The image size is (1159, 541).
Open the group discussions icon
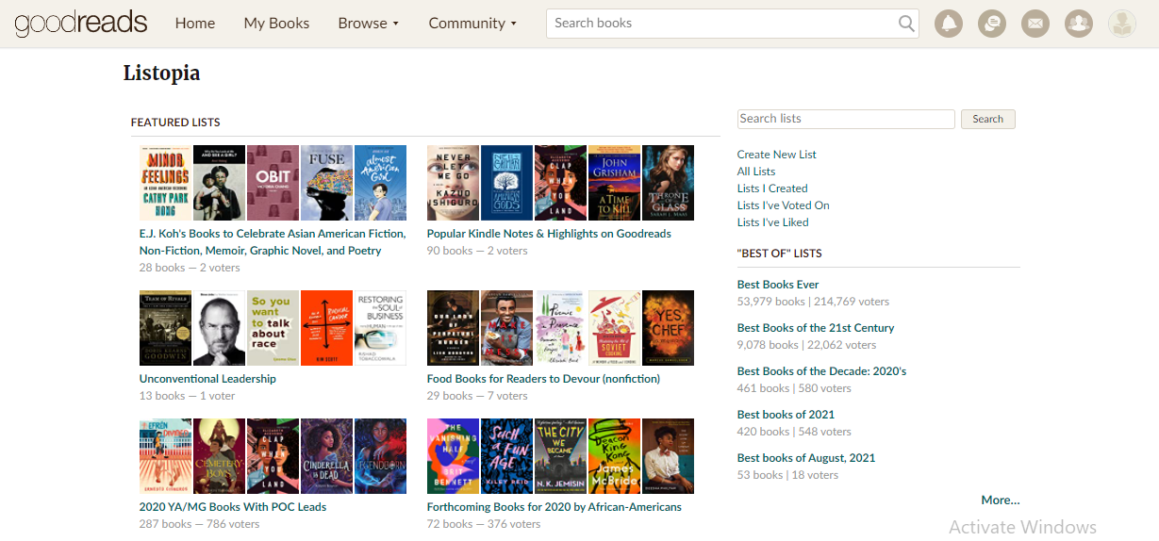point(992,24)
